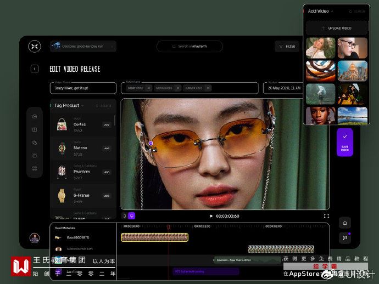Remove the MEN'S SHOES tag

(x=178, y=88)
